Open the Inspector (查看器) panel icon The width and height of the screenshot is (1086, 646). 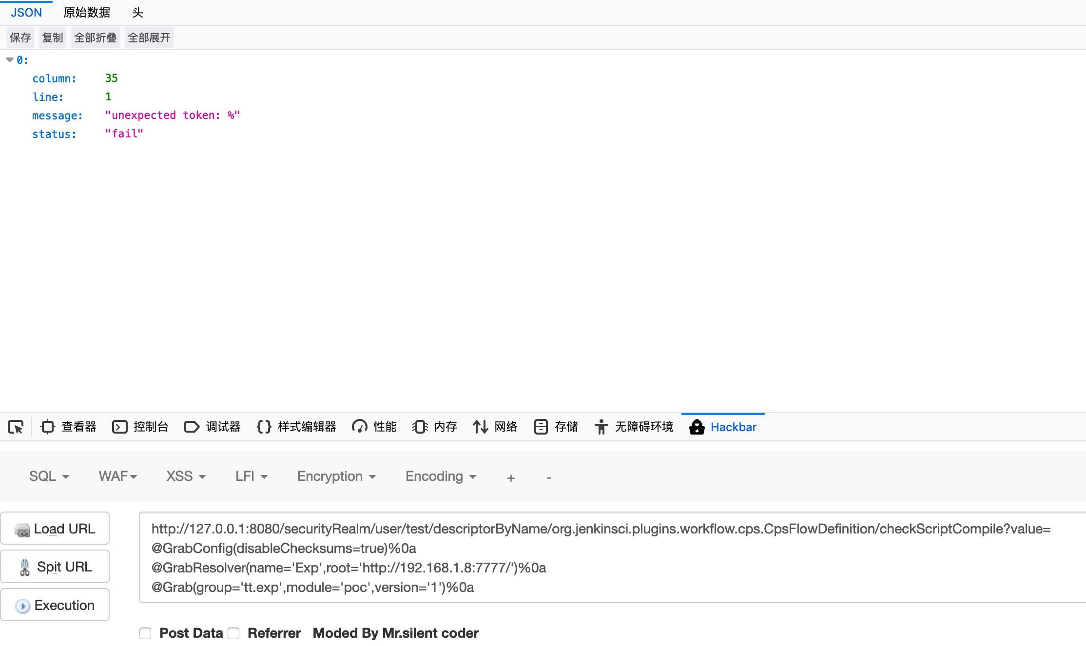point(48,427)
